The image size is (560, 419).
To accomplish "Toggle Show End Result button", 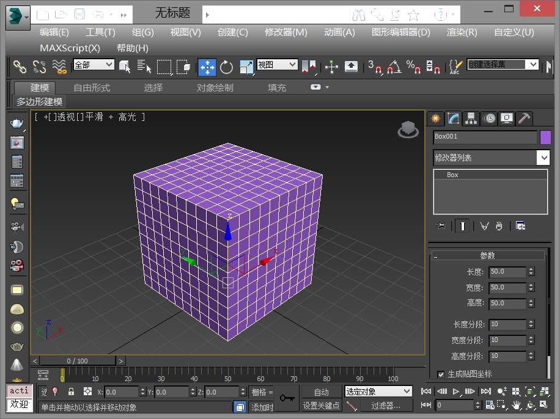I will click(x=463, y=226).
